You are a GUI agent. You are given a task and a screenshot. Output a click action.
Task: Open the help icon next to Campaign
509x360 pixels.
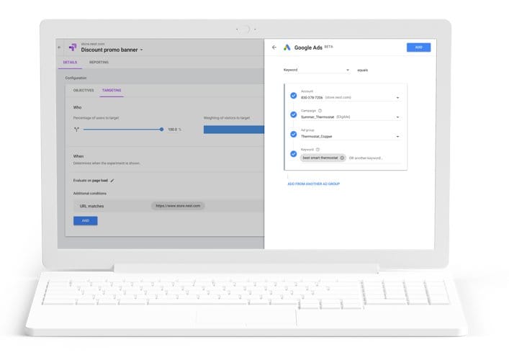(320, 111)
